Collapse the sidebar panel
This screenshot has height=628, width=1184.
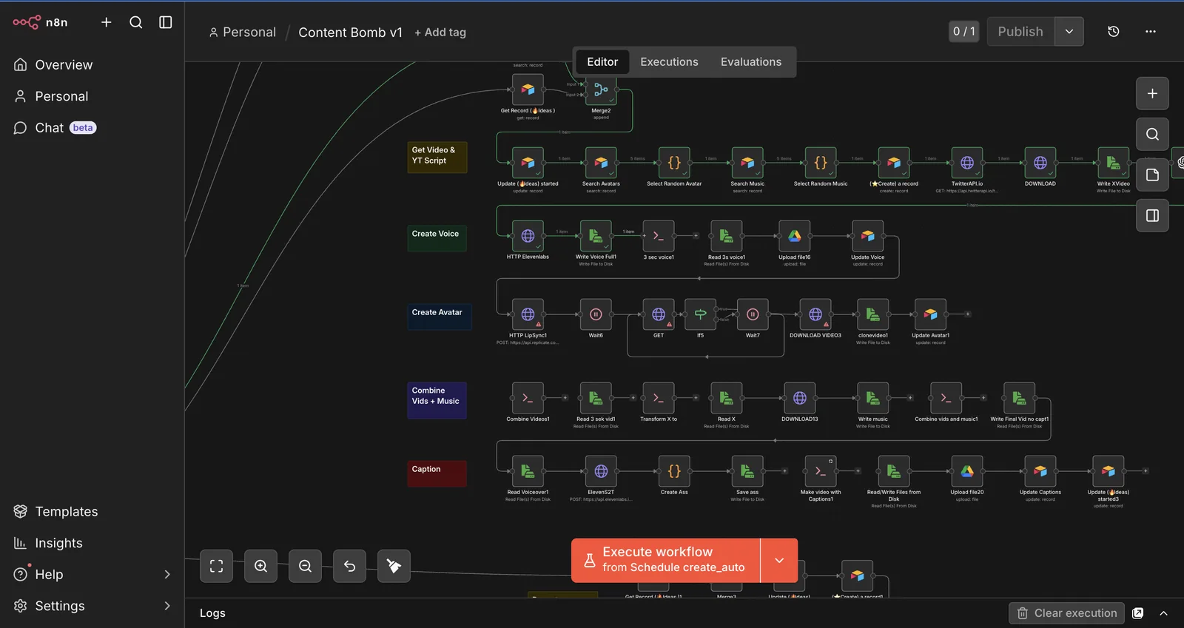(166, 22)
